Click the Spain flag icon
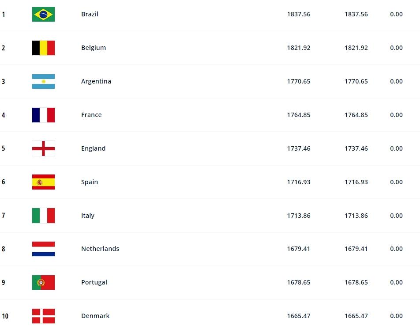Viewport: 420px width, 330px height. [43, 182]
